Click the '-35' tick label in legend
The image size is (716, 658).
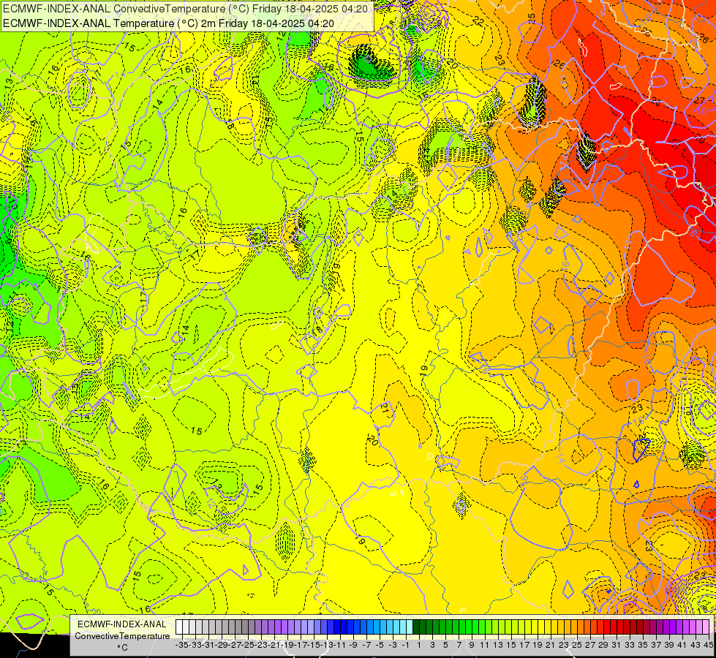[181, 645]
